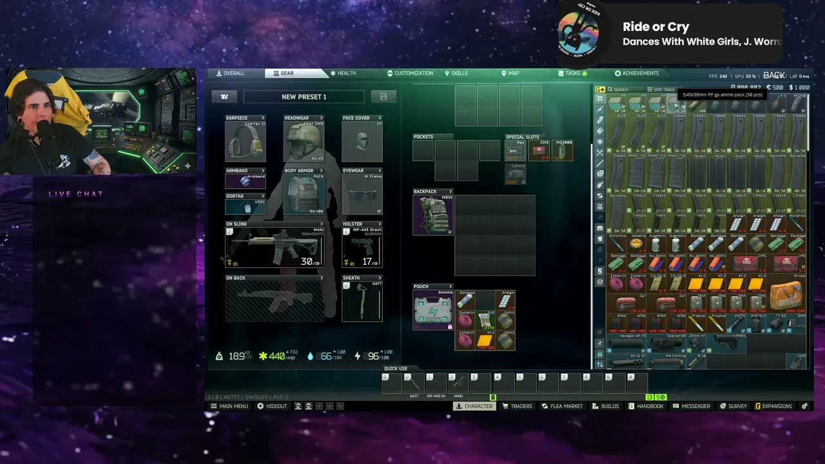Viewport: 825px width, 464px height.
Task: Click the New Preset 1 name field
Action: pos(304,97)
